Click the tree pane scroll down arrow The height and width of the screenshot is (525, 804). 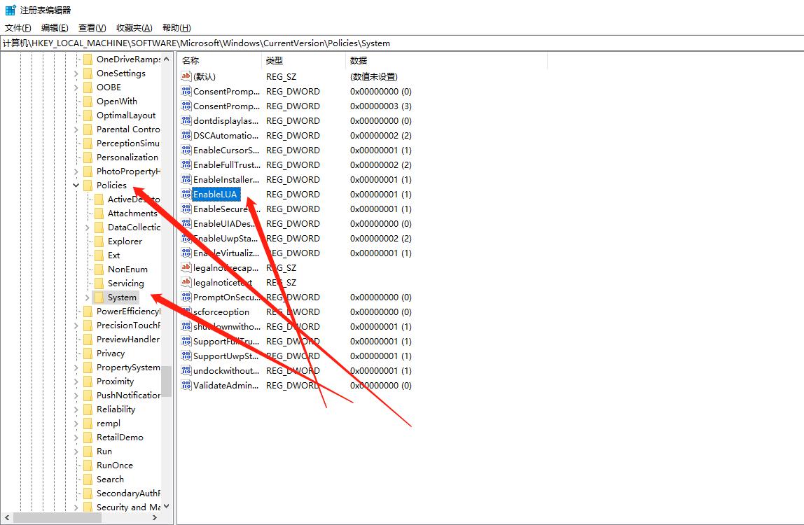click(x=166, y=506)
